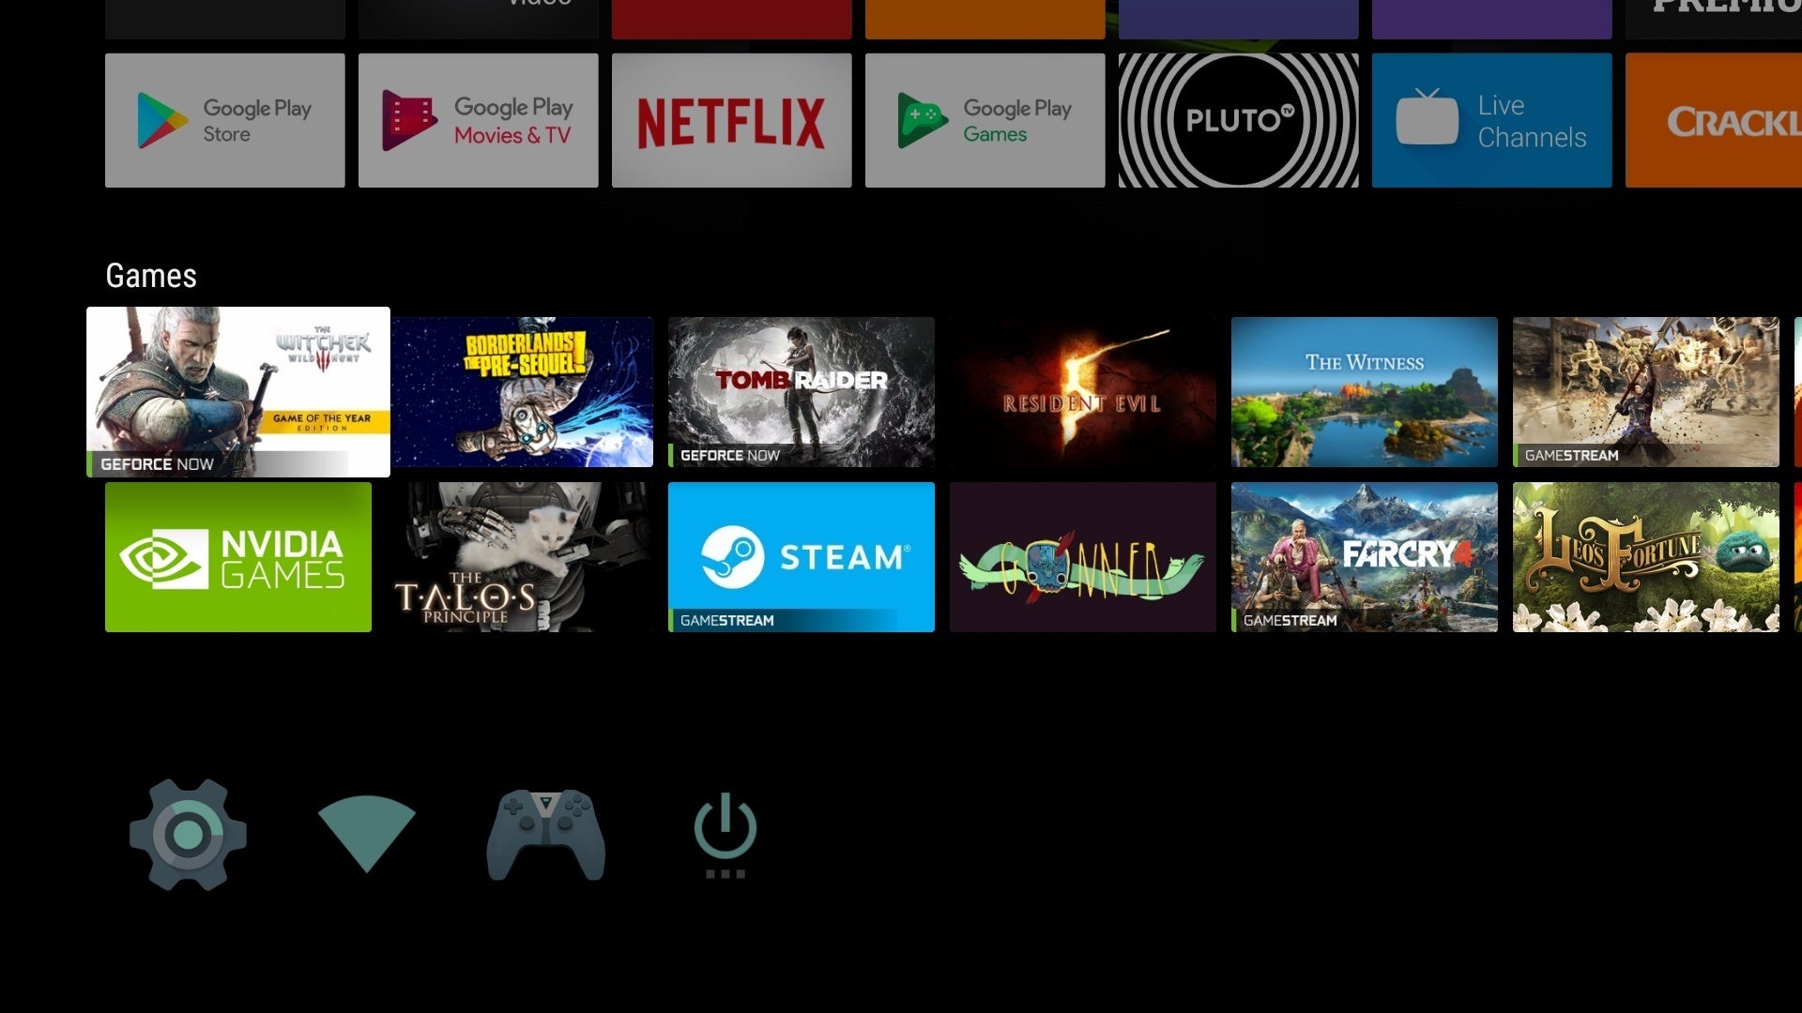Launch Tomb Raider via GeForce Now
This screenshot has width=1802, height=1013.
pos(801,391)
